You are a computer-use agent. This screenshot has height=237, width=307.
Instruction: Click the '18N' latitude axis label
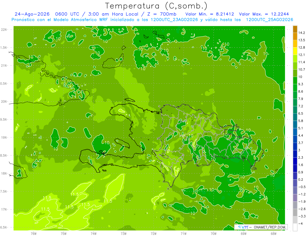pos(4,173)
